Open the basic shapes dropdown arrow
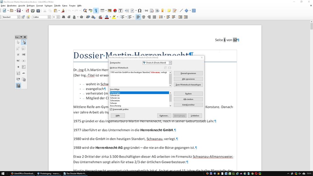Screen dimensions: 313x176 pos(190,11)
